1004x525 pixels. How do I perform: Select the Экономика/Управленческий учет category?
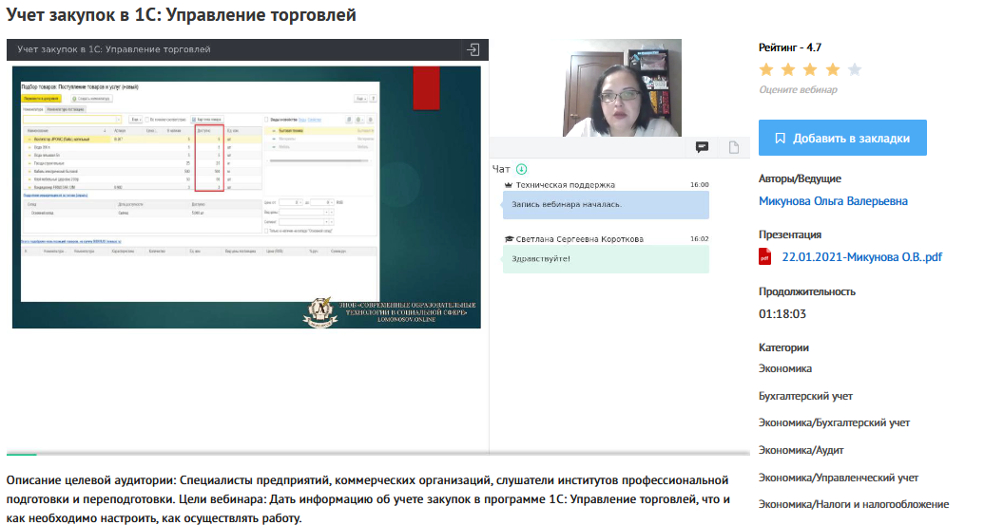[x=839, y=478]
